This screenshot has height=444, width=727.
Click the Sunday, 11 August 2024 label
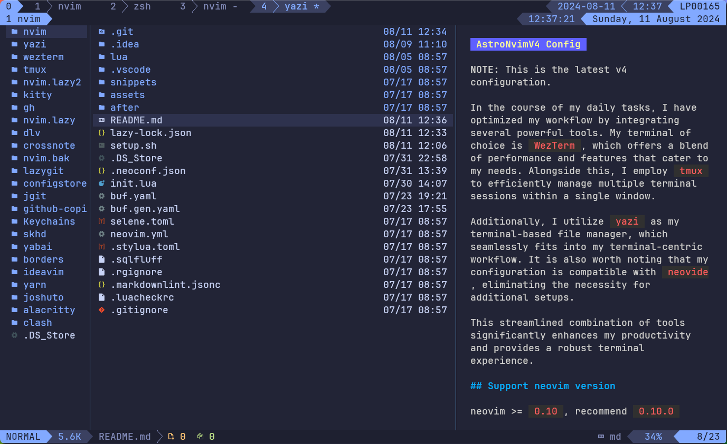click(x=656, y=19)
